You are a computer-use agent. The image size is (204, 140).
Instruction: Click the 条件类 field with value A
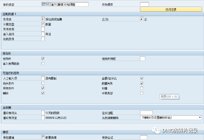[43, 19]
